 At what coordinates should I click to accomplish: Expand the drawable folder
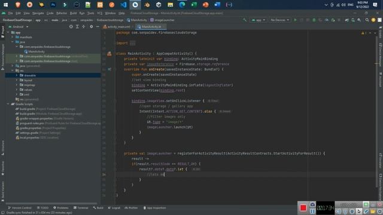click(17, 75)
